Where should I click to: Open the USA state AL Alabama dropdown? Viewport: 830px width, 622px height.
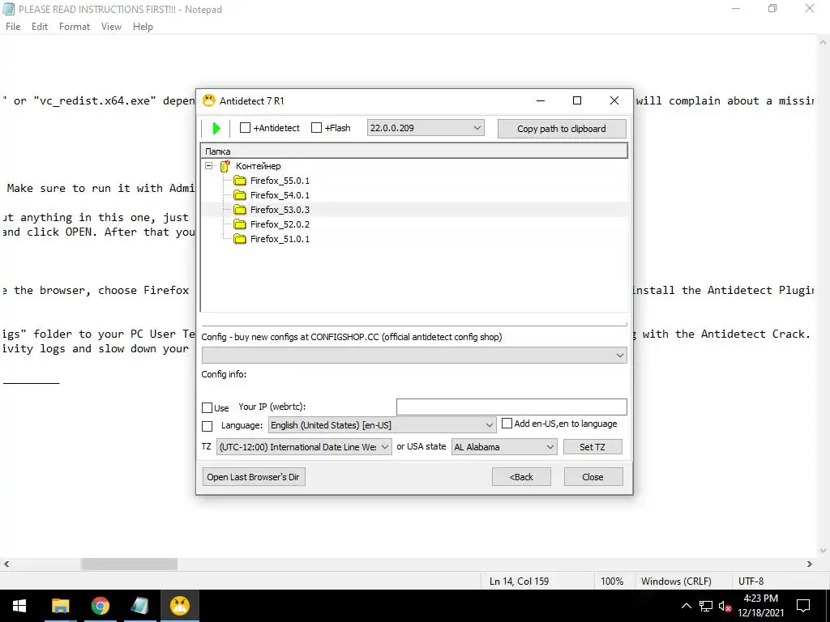(x=504, y=447)
